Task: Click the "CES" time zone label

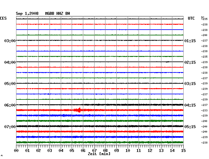Action: coord(3,18)
